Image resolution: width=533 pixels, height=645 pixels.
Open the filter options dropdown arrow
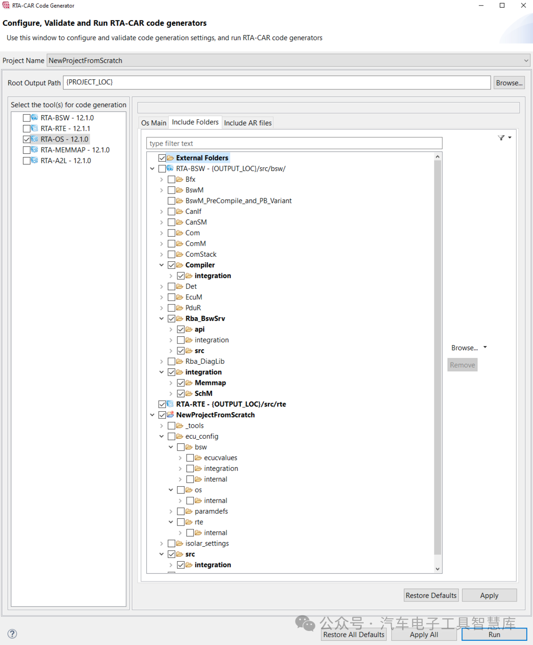(x=510, y=137)
